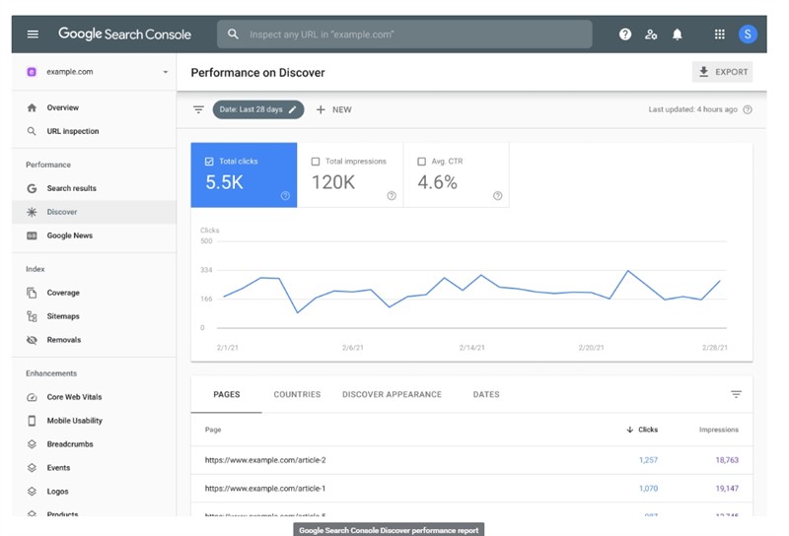The height and width of the screenshot is (536, 789).
Task: Click the search magnifier icon in URL bar
Action: click(233, 34)
